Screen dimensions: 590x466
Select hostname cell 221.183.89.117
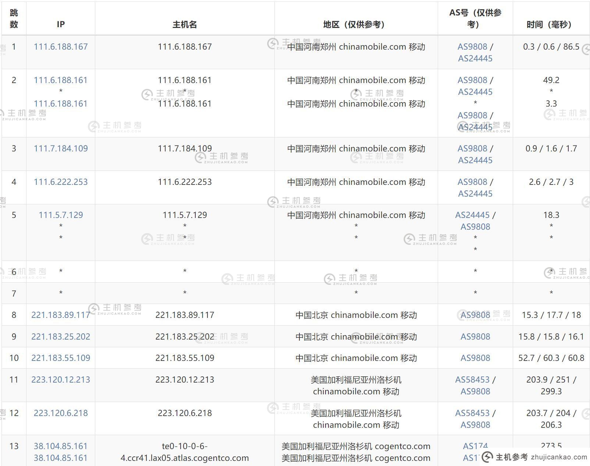185,315
